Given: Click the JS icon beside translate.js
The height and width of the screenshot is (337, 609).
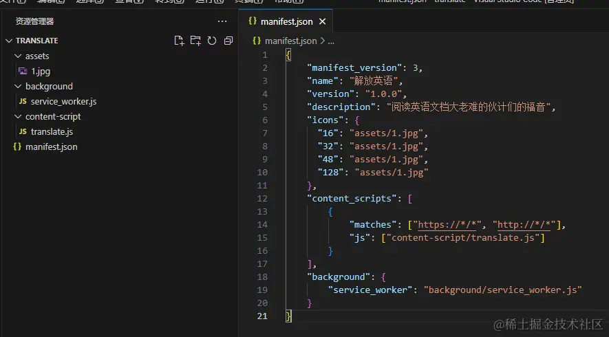Looking at the screenshot, I should click(23, 131).
